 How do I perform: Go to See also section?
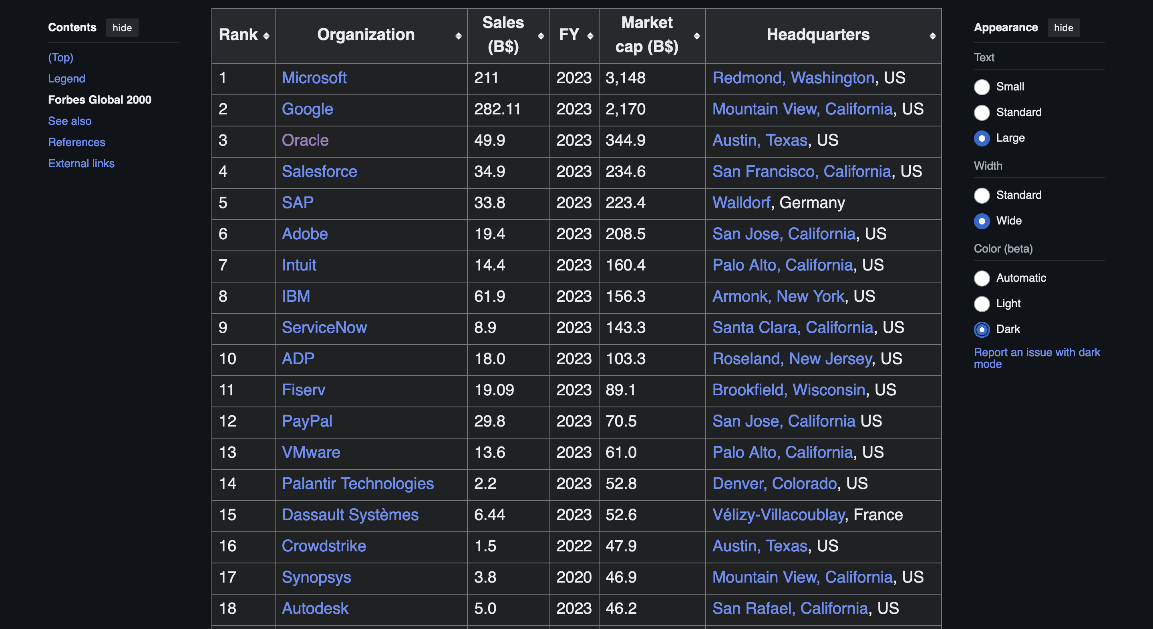tap(70, 121)
